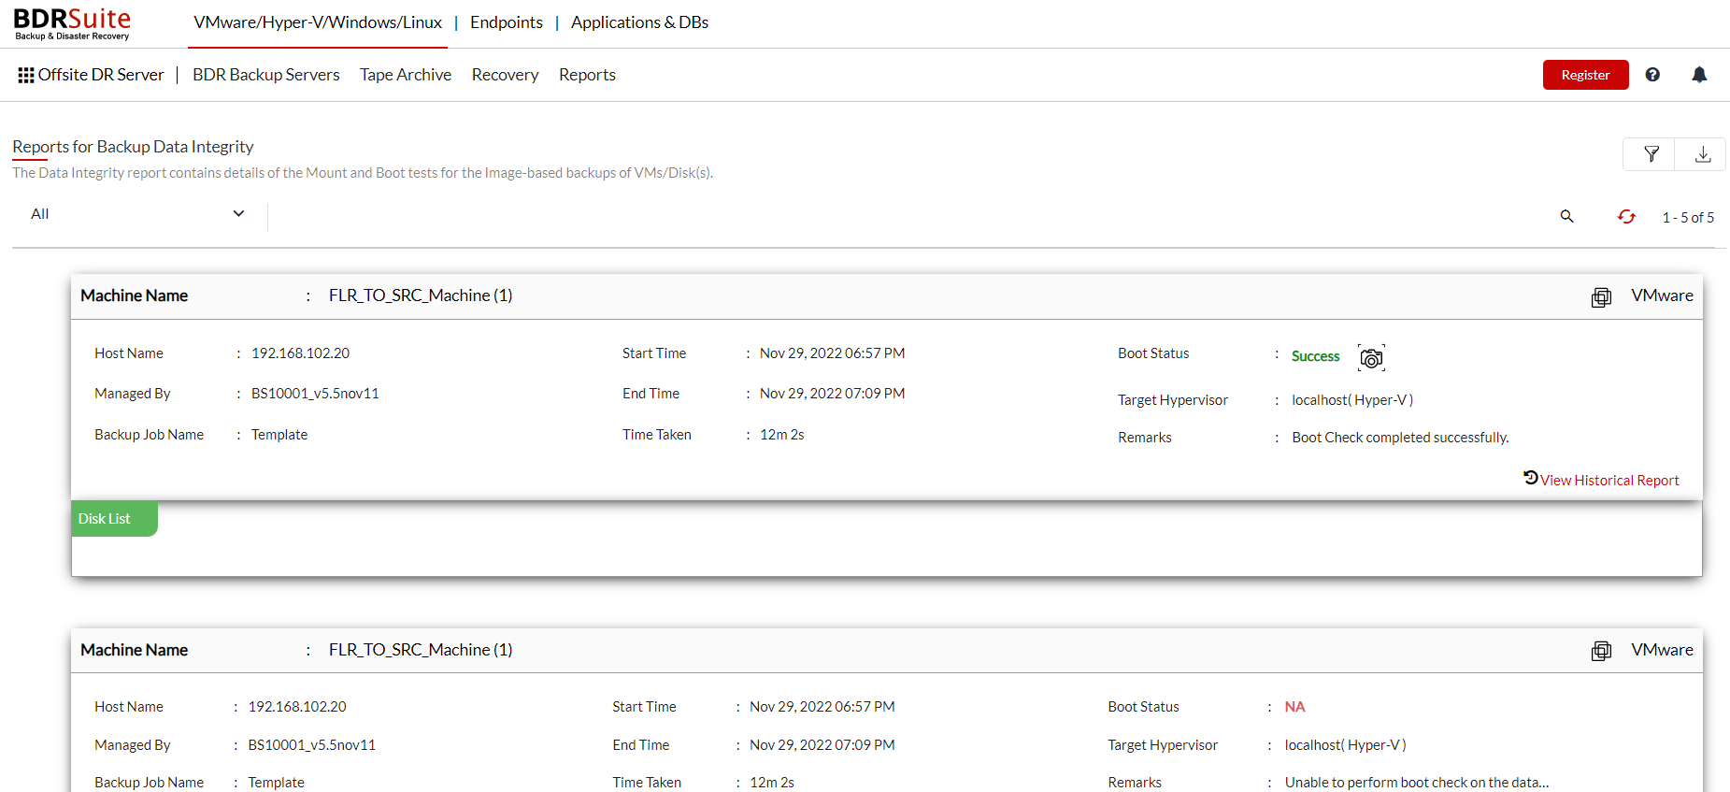Click VMware icon in first machine card header

pyautogui.click(x=1601, y=297)
